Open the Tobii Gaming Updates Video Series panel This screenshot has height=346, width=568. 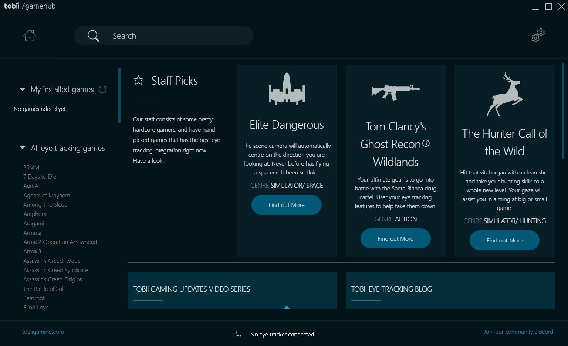[232, 290]
